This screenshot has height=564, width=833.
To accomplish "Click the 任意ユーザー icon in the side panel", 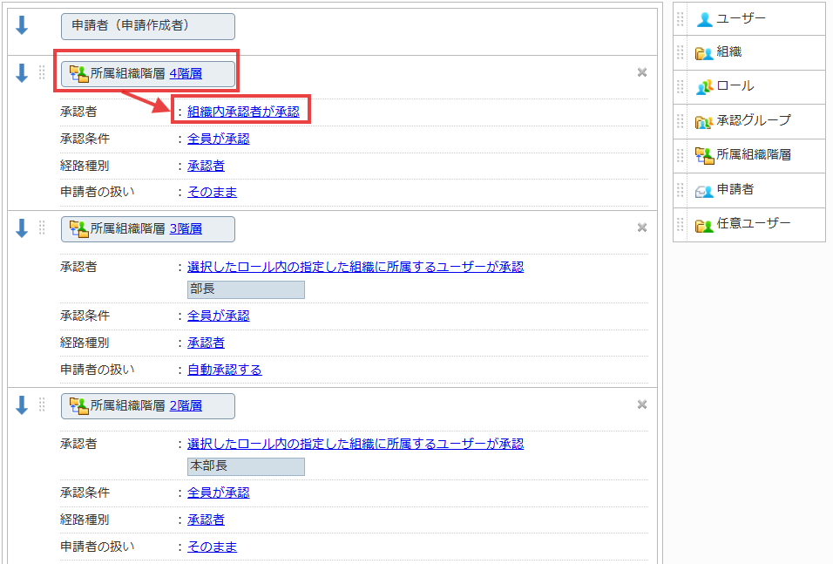I will click(x=704, y=225).
